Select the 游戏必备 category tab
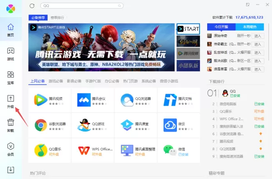 pos(56,81)
